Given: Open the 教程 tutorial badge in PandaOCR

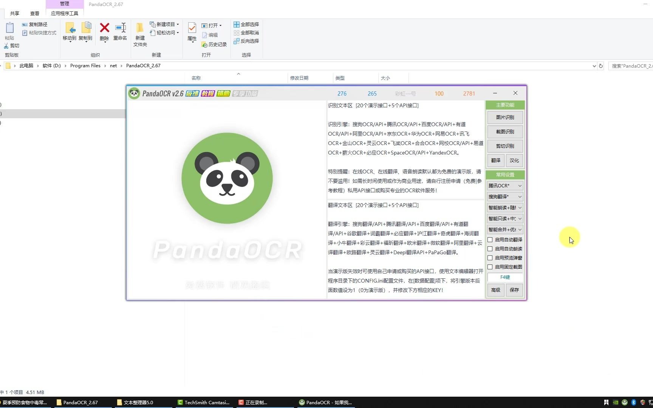Looking at the screenshot, I should point(208,93).
